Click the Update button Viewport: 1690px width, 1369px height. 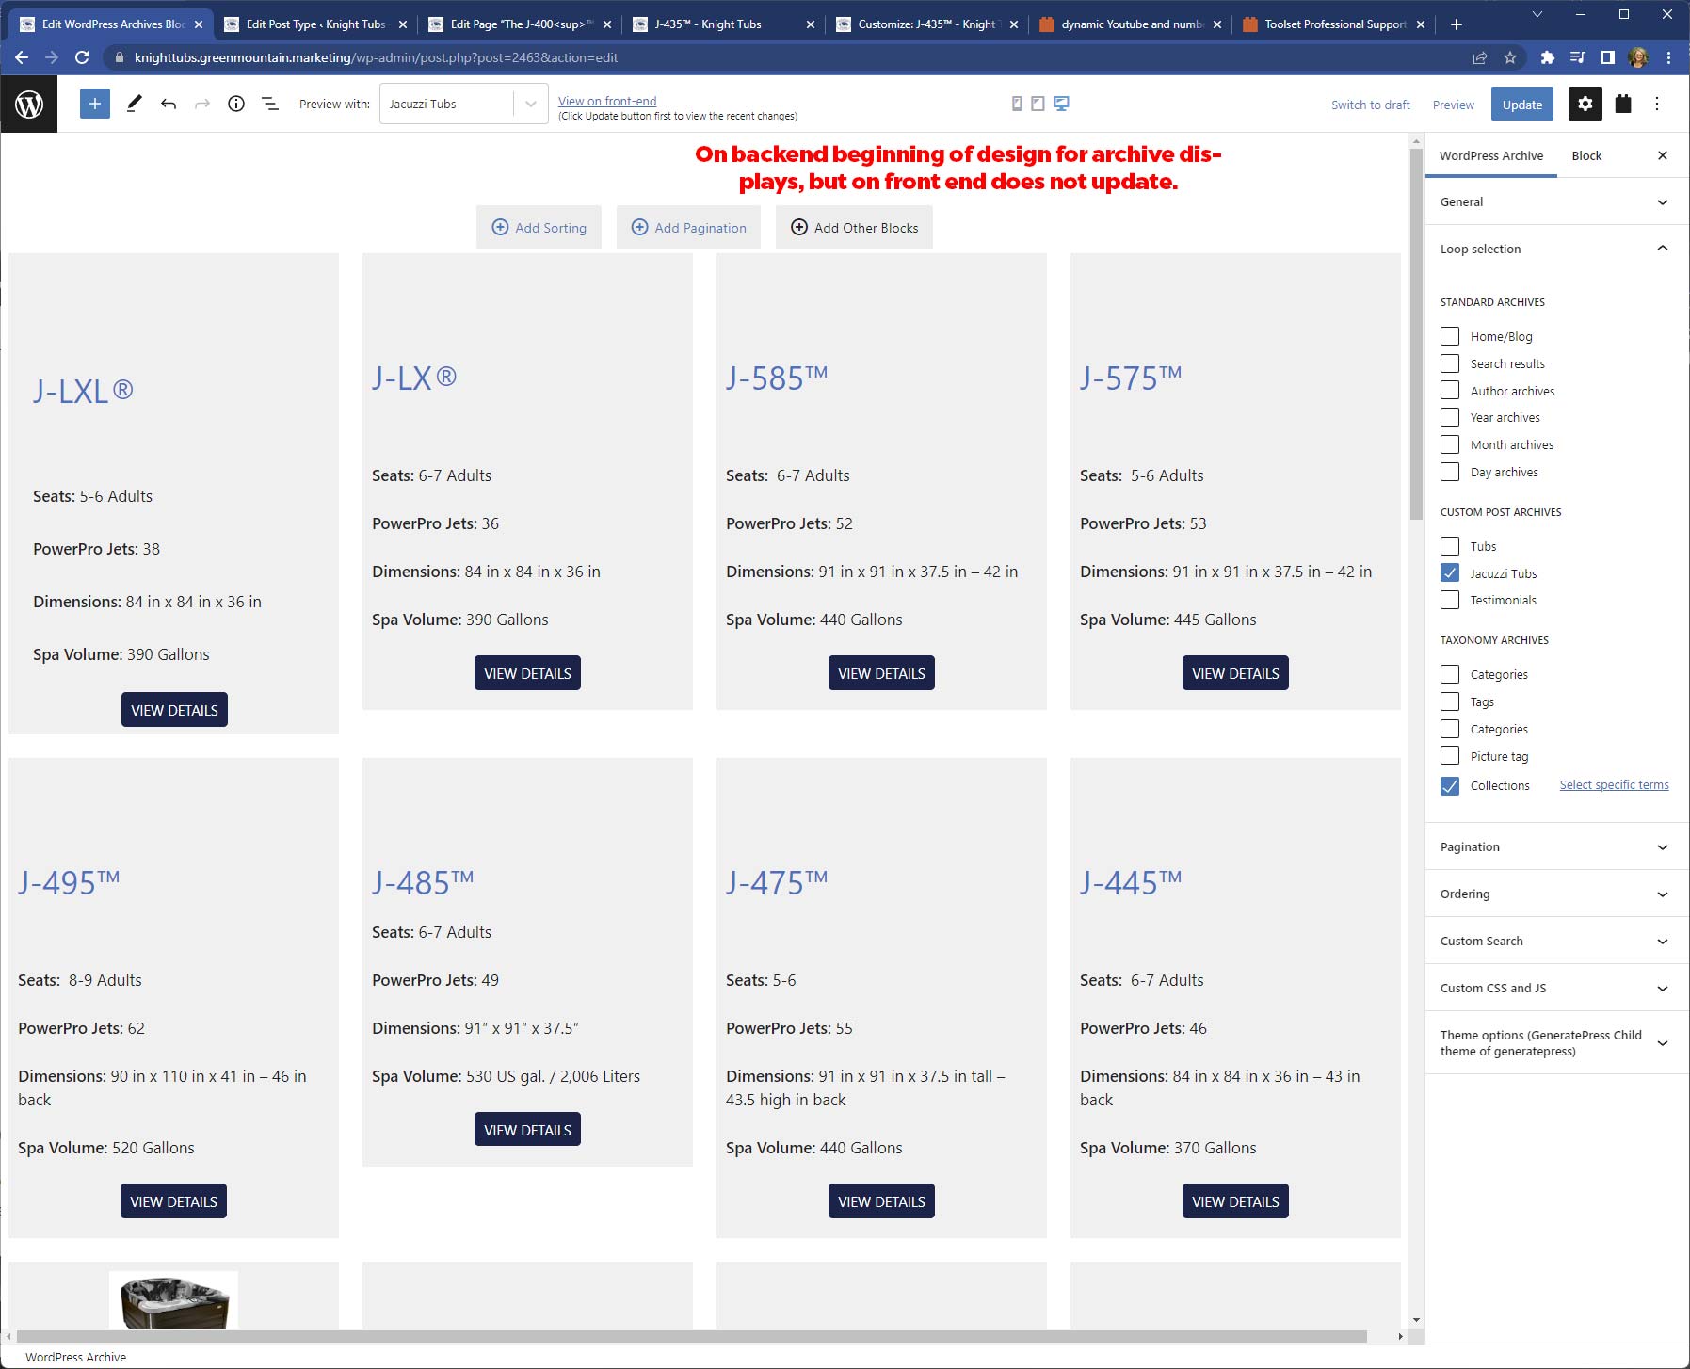pyautogui.click(x=1522, y=105)
